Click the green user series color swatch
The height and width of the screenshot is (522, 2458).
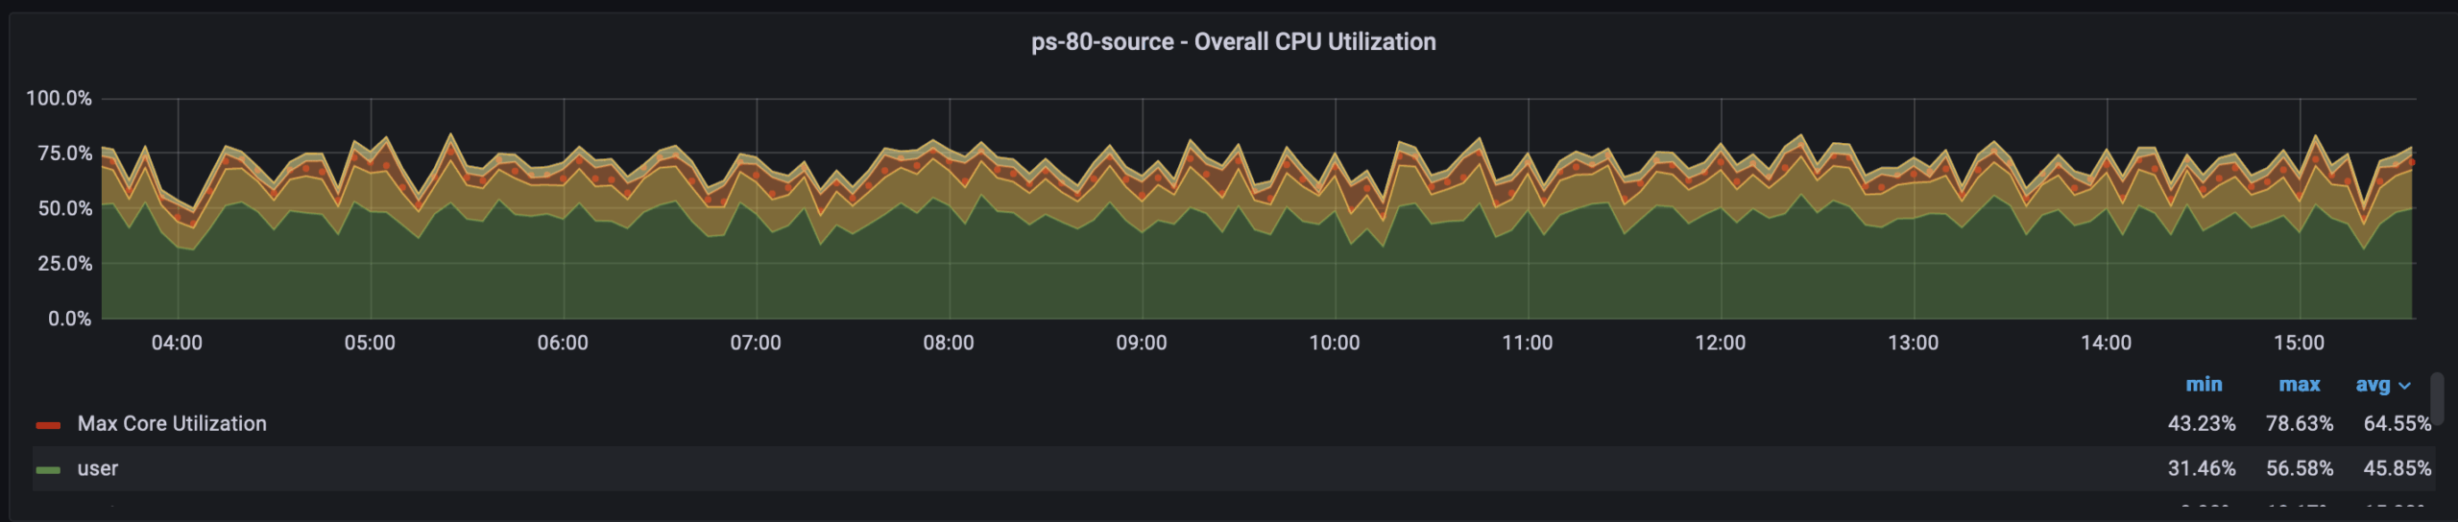48,470
